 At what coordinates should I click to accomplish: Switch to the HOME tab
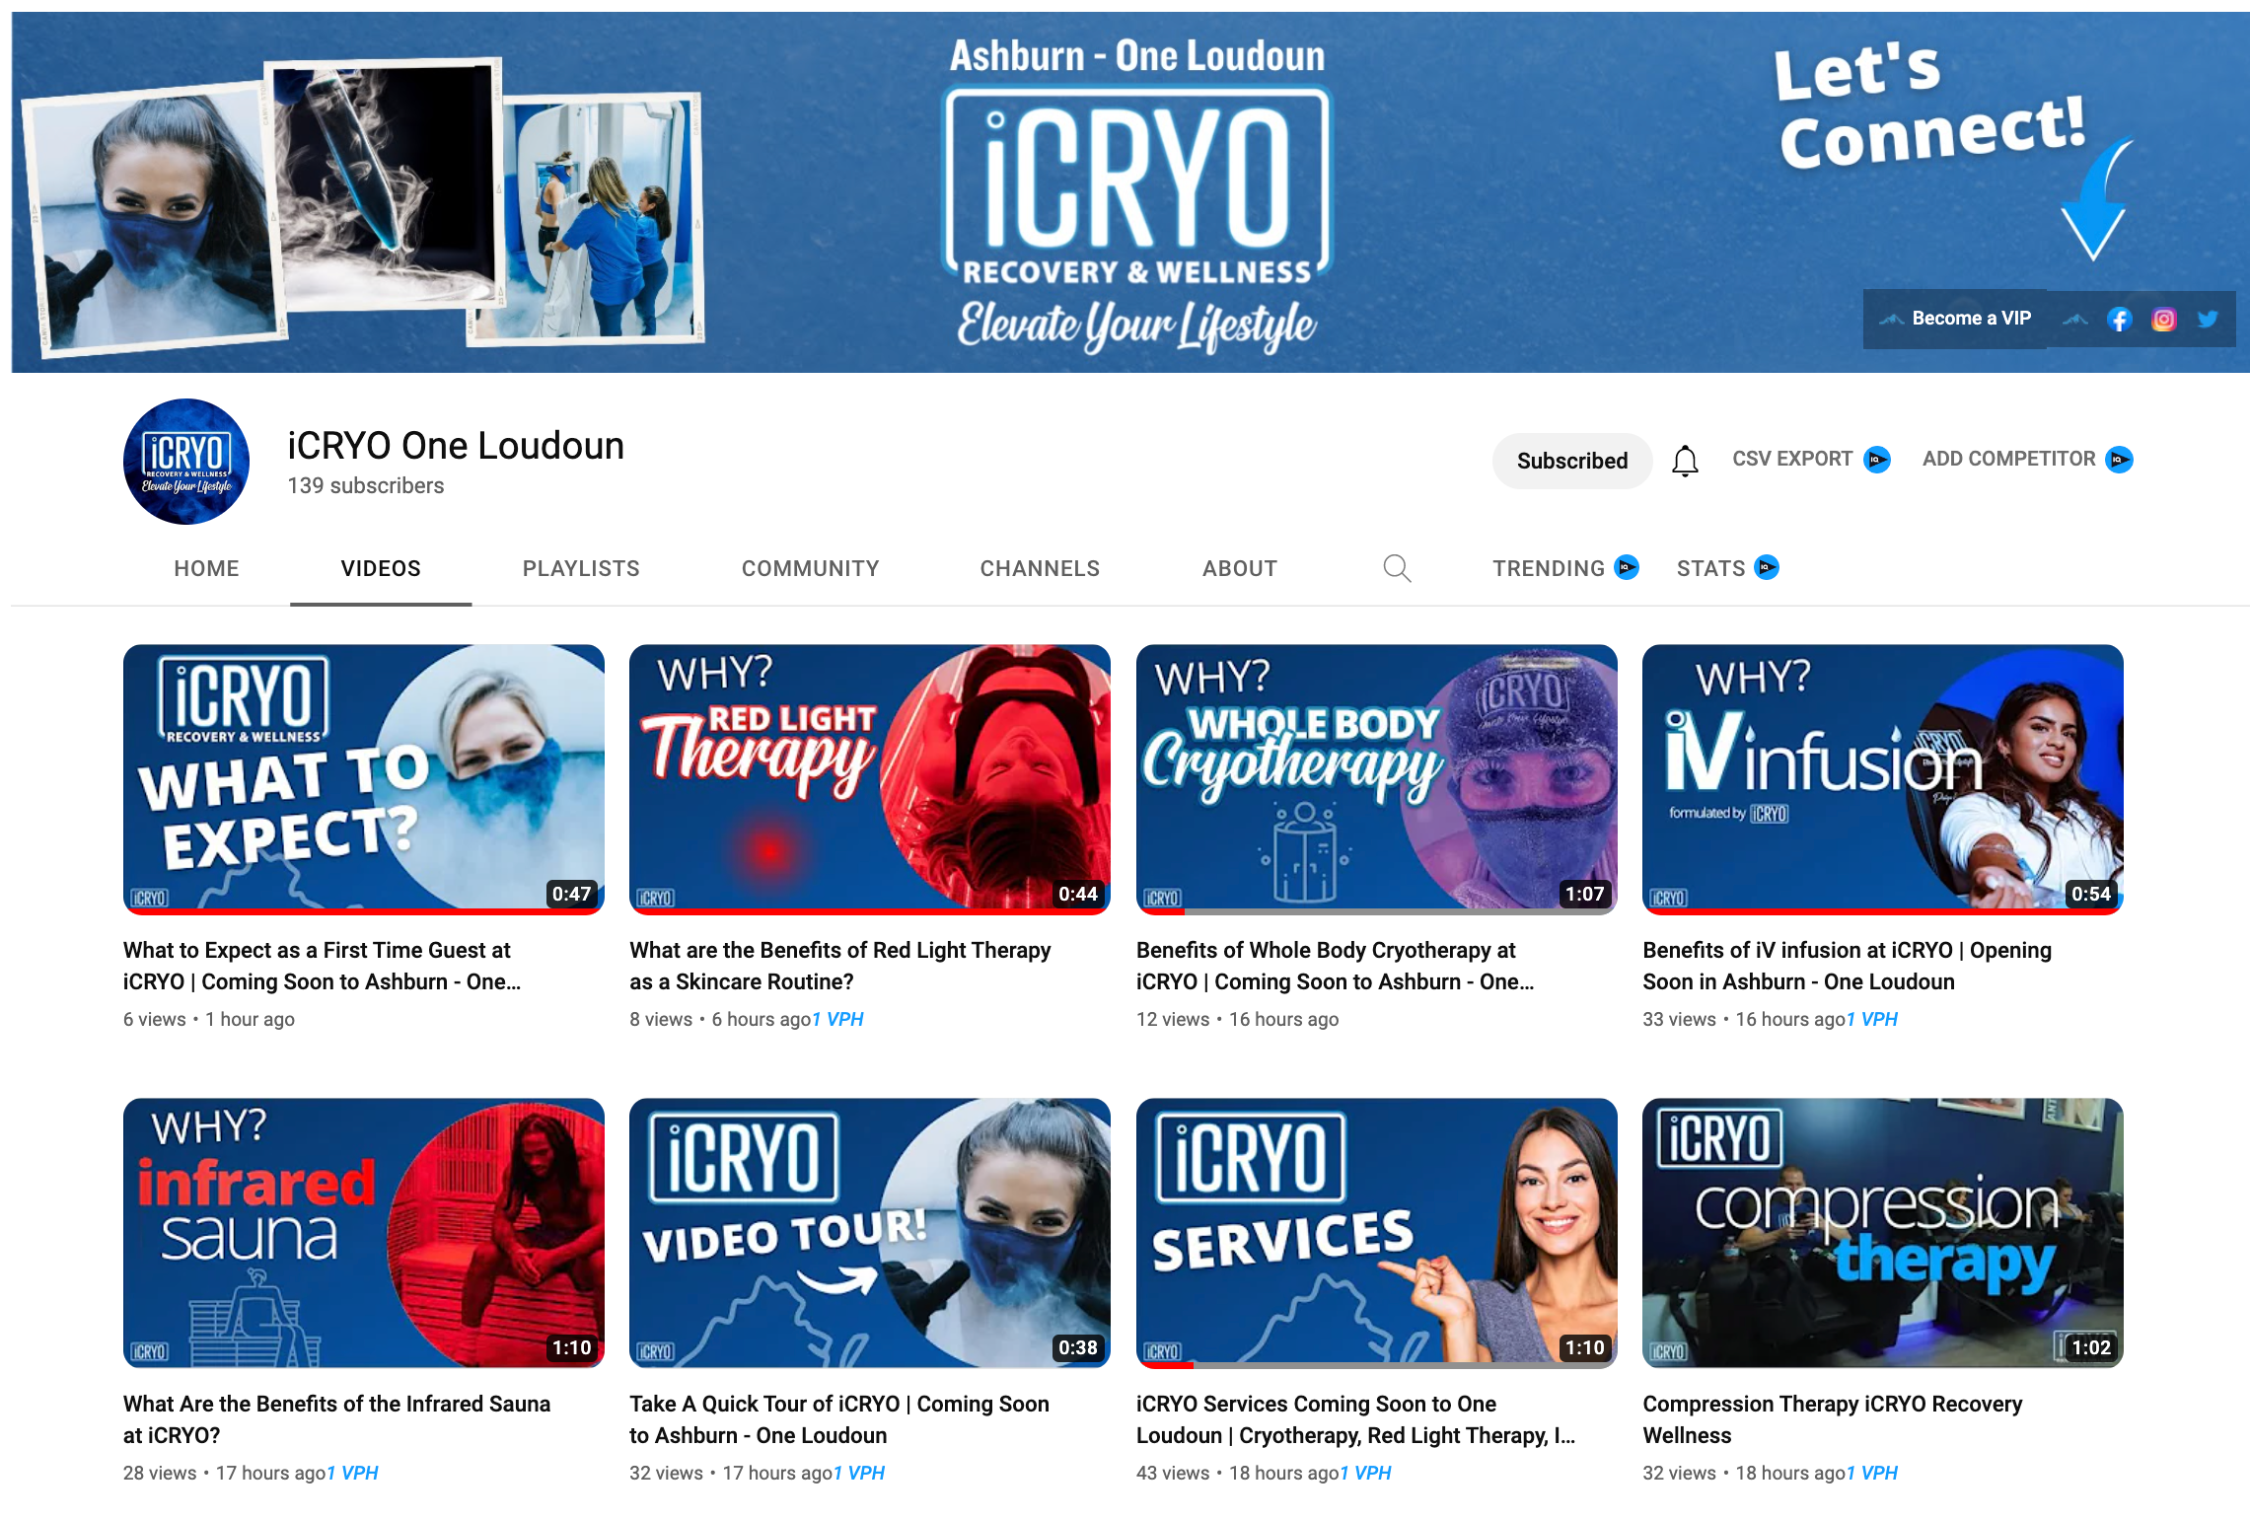point(206,568)
